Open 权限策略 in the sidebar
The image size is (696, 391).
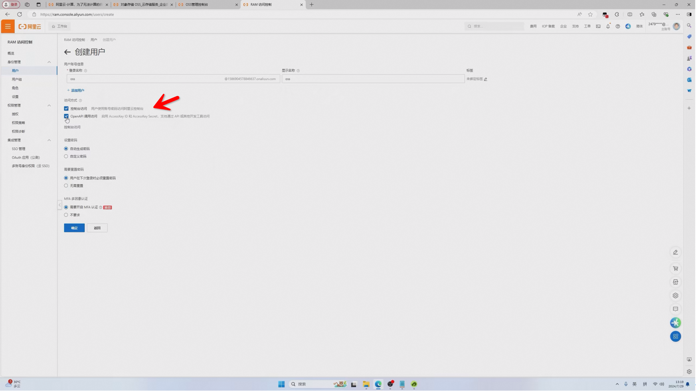18,123
